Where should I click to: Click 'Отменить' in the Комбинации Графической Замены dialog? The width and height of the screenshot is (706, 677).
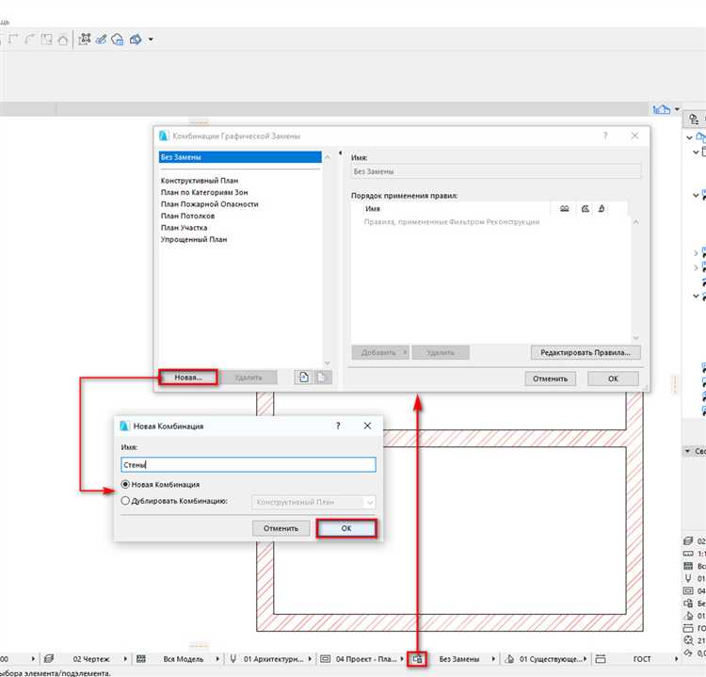(551, 379)
